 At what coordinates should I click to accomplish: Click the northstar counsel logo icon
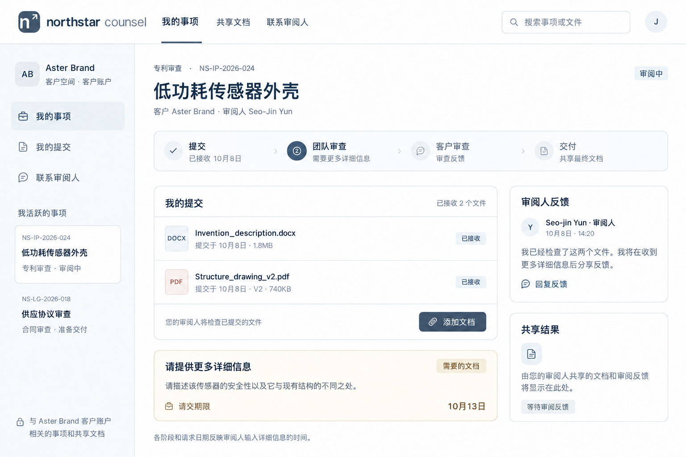[29, 22]
